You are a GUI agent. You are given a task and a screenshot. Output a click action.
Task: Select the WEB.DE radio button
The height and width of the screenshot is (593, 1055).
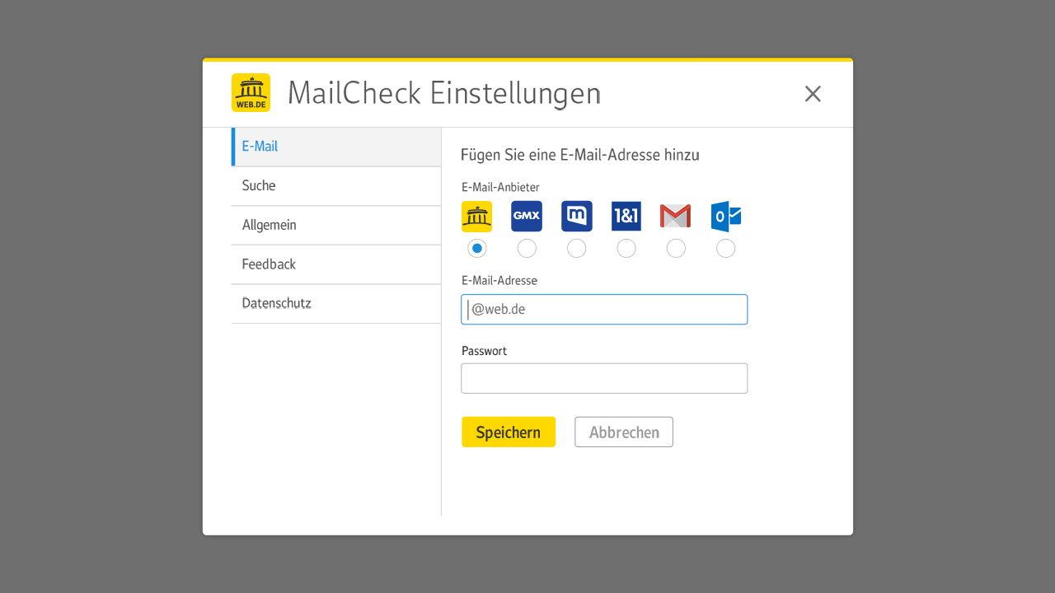tap(476, 248)
